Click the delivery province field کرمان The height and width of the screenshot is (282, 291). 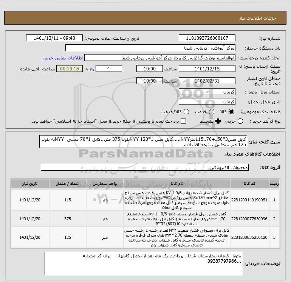pos(207,92)
